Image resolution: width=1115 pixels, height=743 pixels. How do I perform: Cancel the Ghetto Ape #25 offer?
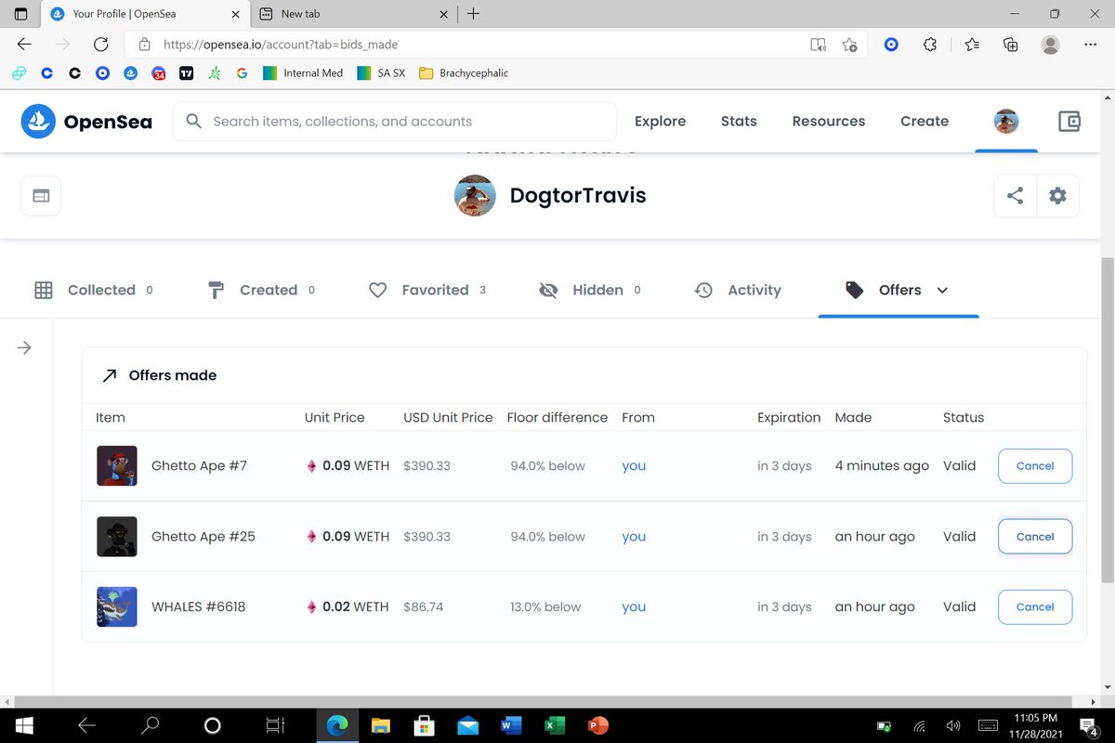point(1035,537)
